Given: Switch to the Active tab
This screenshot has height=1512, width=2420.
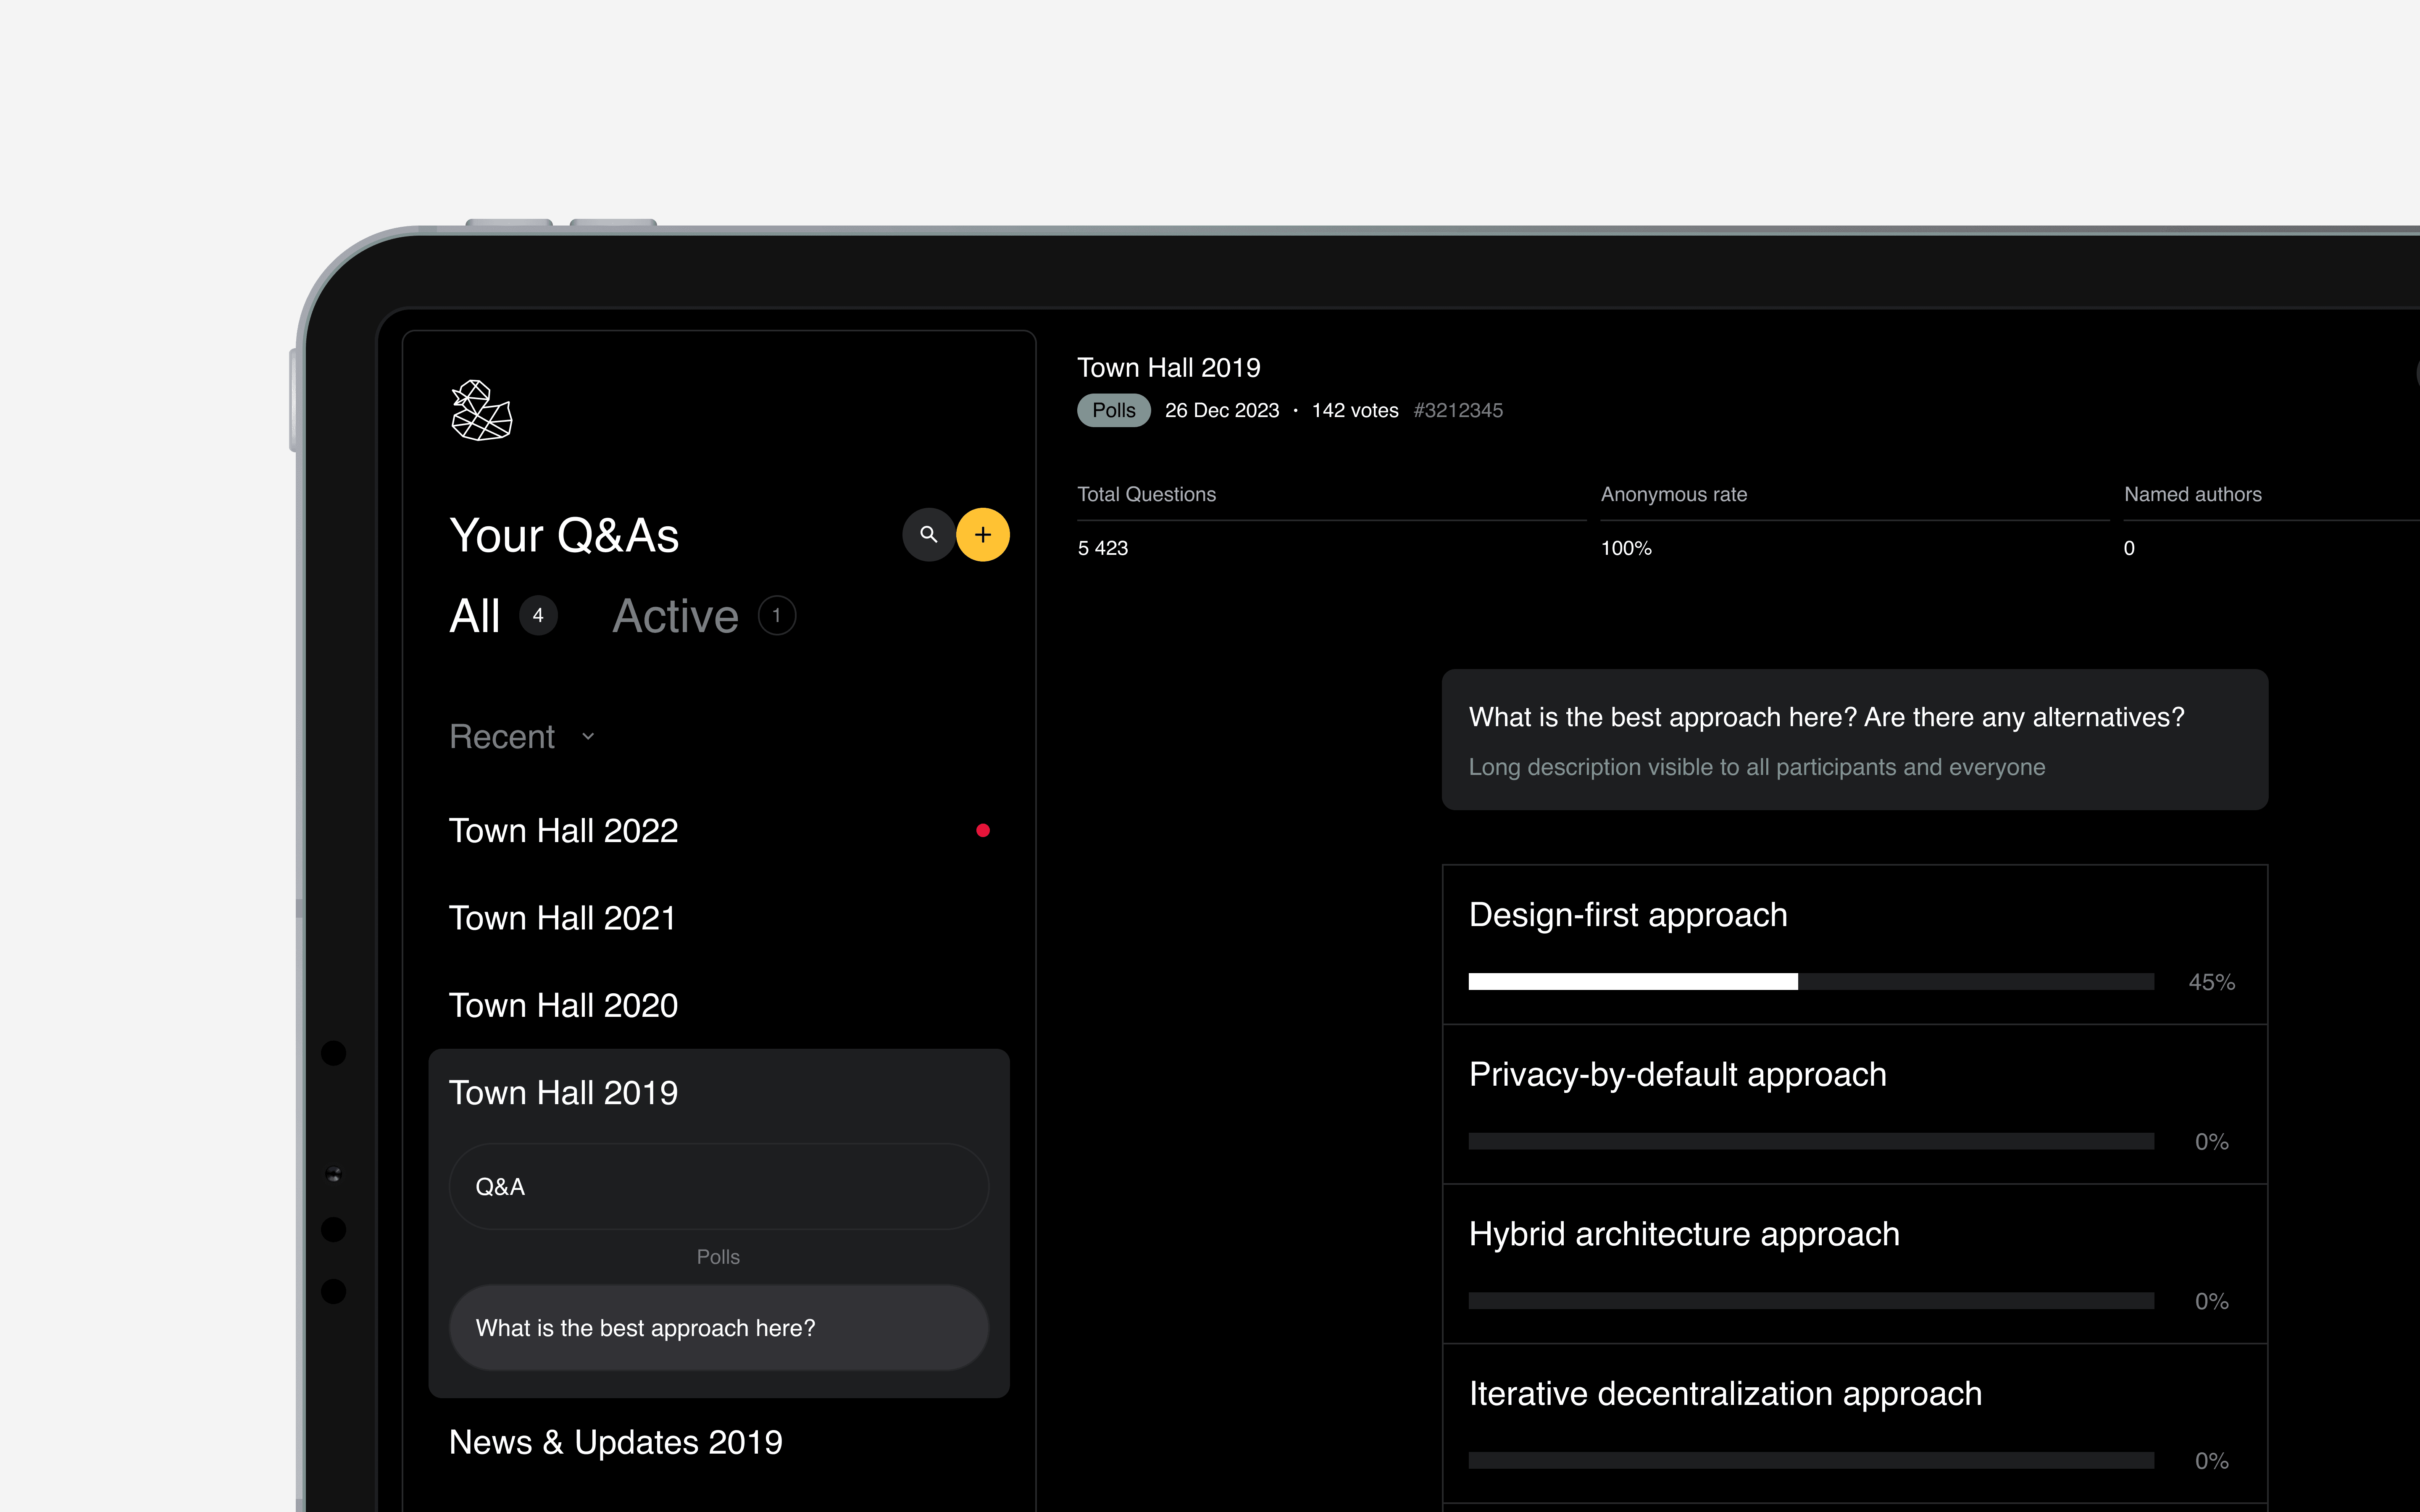Looking at the screenshot, I should point(675,616).
